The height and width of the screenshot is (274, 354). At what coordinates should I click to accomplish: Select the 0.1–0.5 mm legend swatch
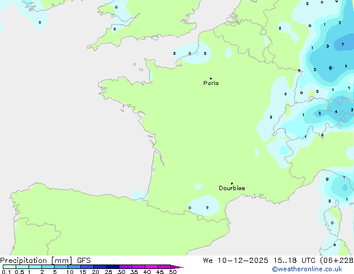(x=9, y=267)
